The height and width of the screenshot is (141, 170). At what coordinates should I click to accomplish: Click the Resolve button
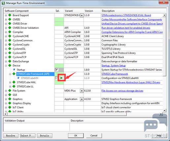click(11, 136)
